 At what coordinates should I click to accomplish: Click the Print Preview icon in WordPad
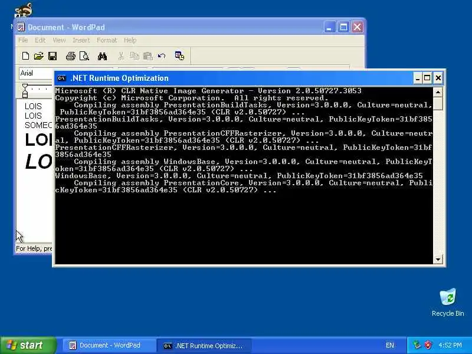pos(84,55)
